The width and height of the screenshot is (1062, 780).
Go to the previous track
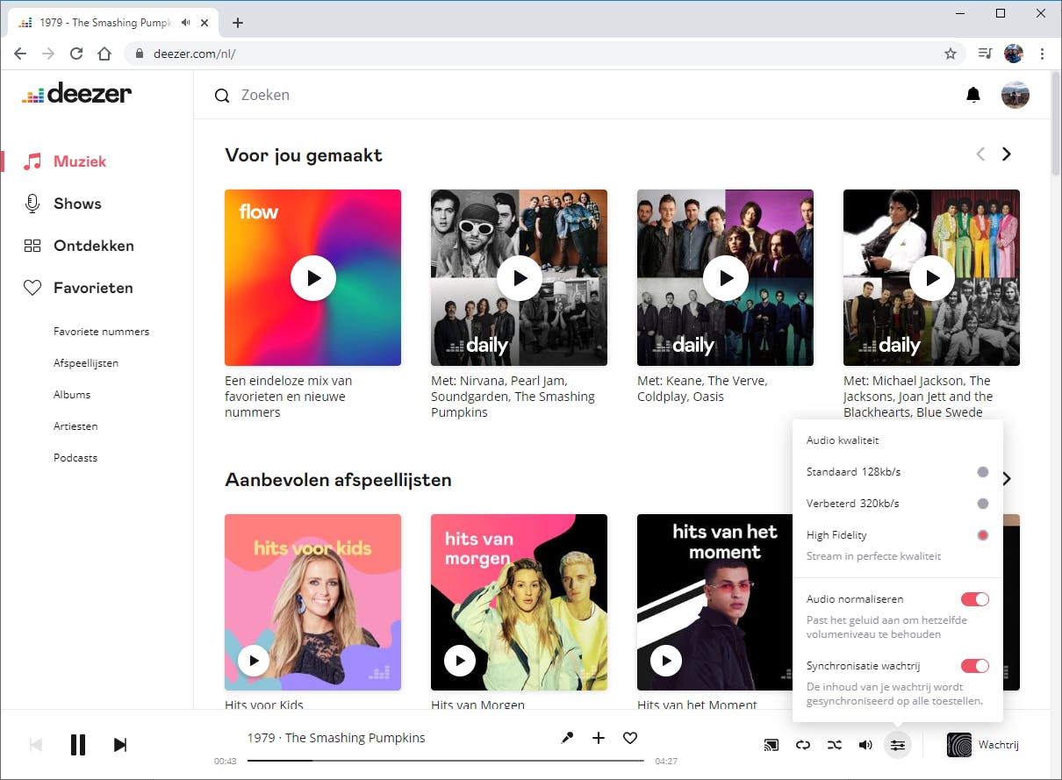point(36,745)
